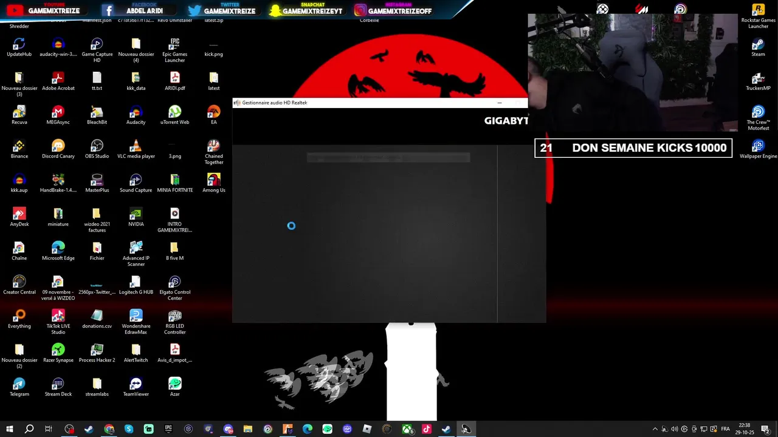Open the notification center
Screen dimensions: 778x437
(765, 429)
